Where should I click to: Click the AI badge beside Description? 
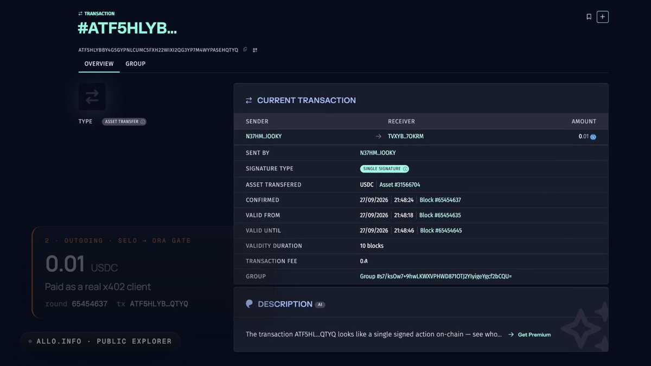click(x=320, y=305)
